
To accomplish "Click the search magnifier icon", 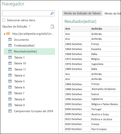I will 52,14.
